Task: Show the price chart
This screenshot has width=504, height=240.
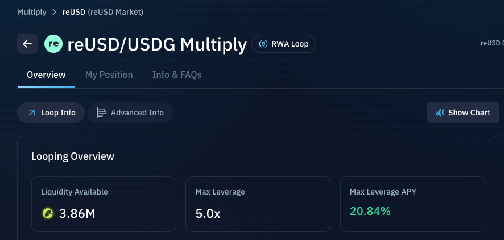Action: click(463, 113)
